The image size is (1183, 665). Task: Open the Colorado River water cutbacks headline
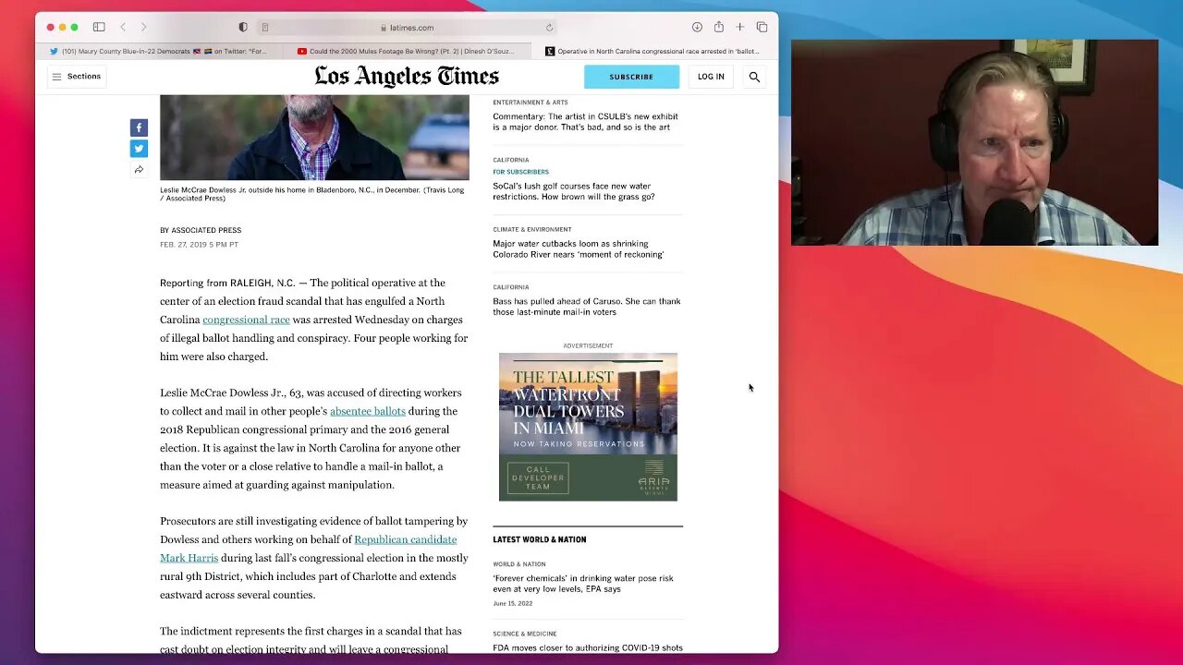coord(579,249)
